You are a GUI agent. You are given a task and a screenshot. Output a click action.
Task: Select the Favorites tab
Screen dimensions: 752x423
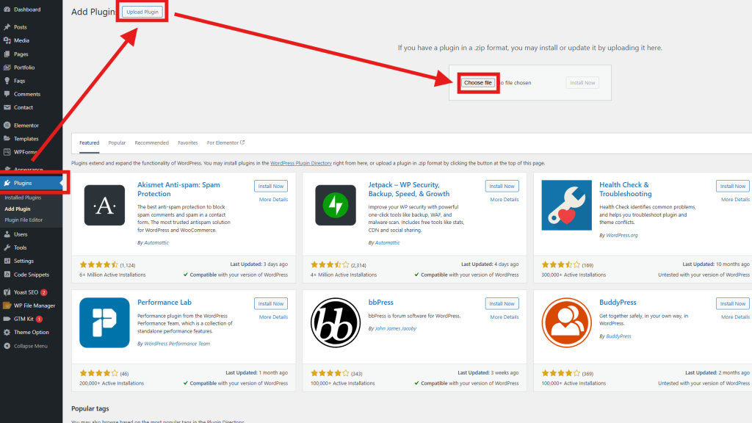pyautogui.click(x=187, y=143)
